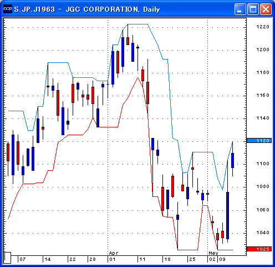The width and height of the screenshot is (275, 267).
Task: Click the 1060 price scale label
Action: tap(263, 210)
